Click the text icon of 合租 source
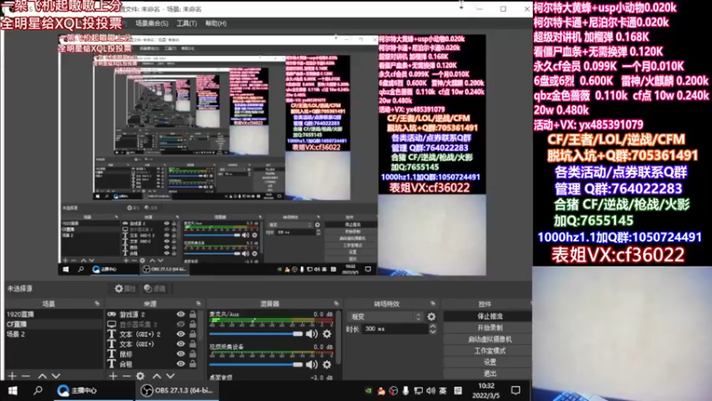712x401 pixels. click(112, 364)
